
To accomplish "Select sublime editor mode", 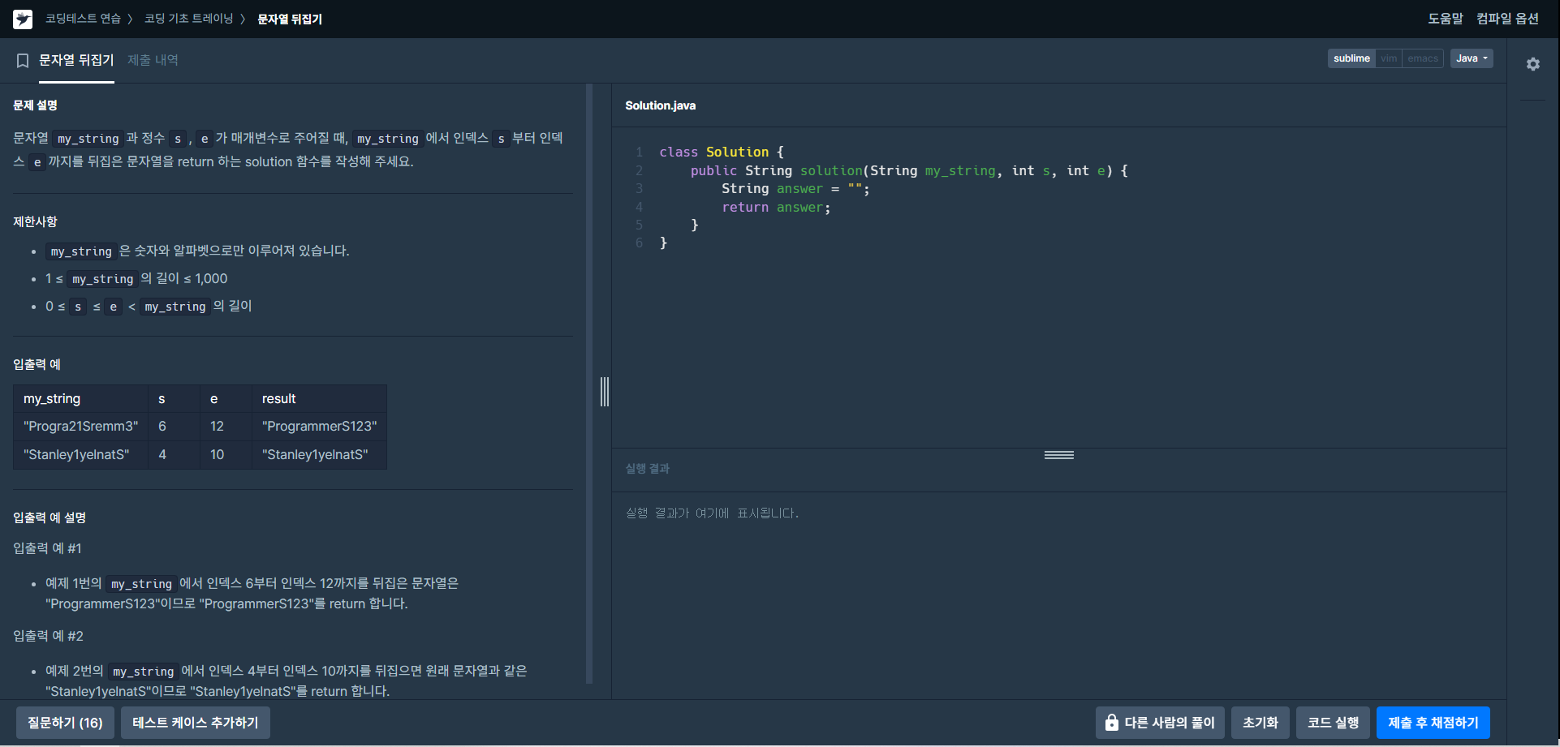I will coord(1351,58).
